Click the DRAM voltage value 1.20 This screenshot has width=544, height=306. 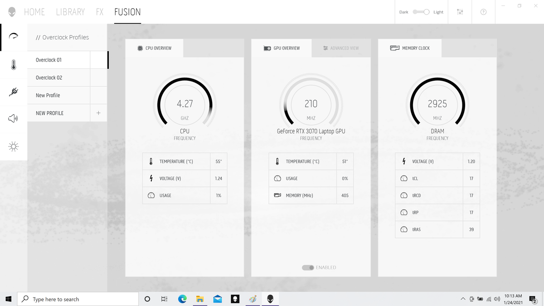471,161
